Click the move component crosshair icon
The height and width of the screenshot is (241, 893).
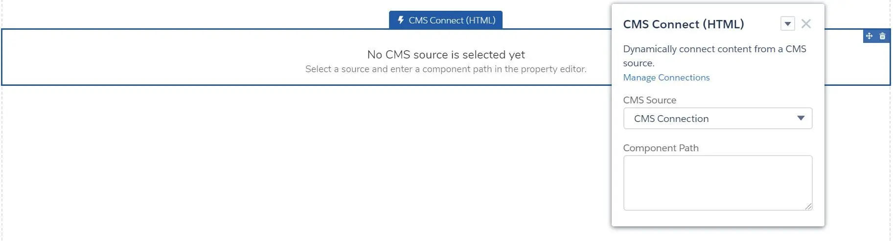click(x=869, y=36)
